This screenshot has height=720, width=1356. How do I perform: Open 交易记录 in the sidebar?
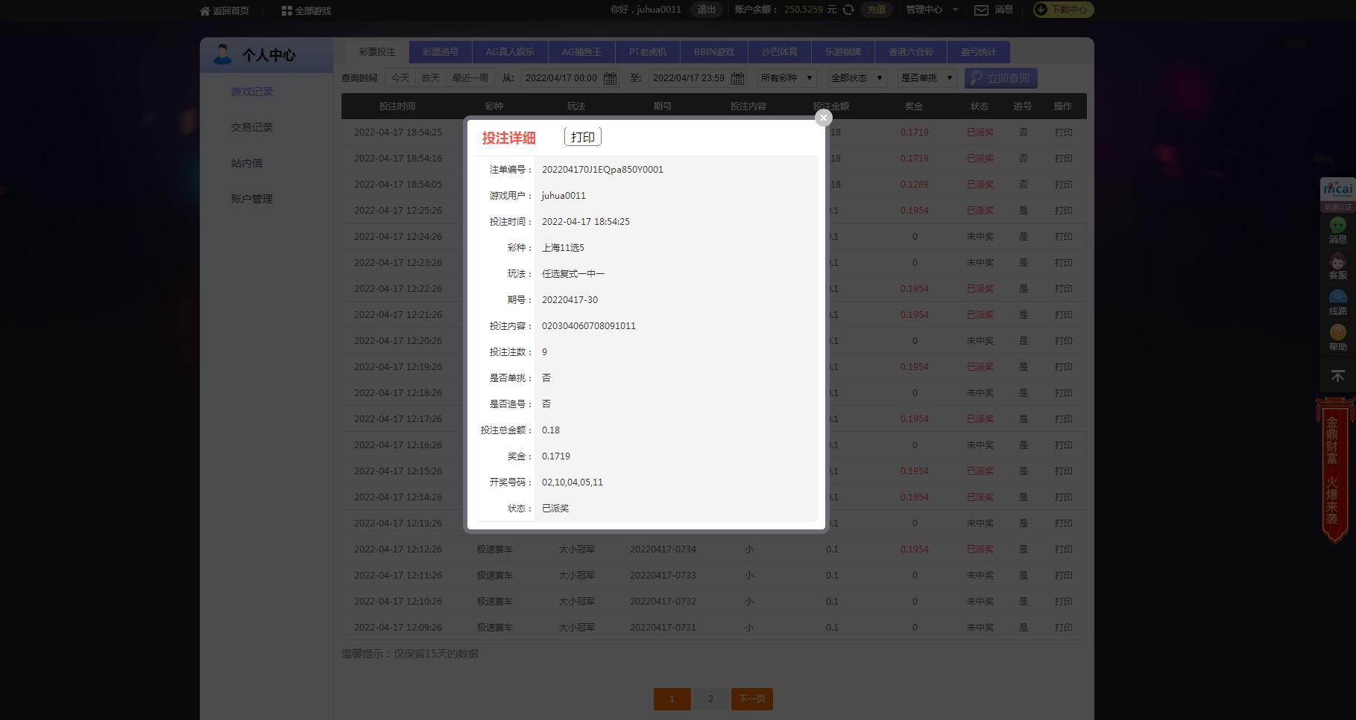pyautogui.click(x=252, y=127)
